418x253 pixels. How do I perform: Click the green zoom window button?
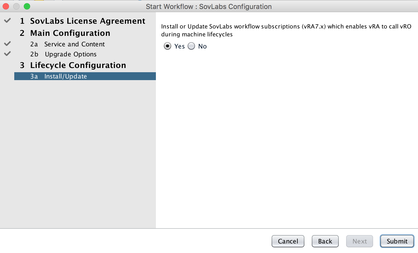tap(27, 6)
